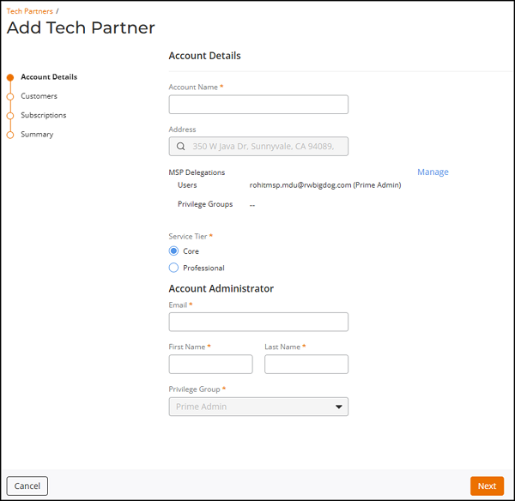Click the Account Details step circle
Viewport: 515px width, 501px height.
[x=10, y=77]
